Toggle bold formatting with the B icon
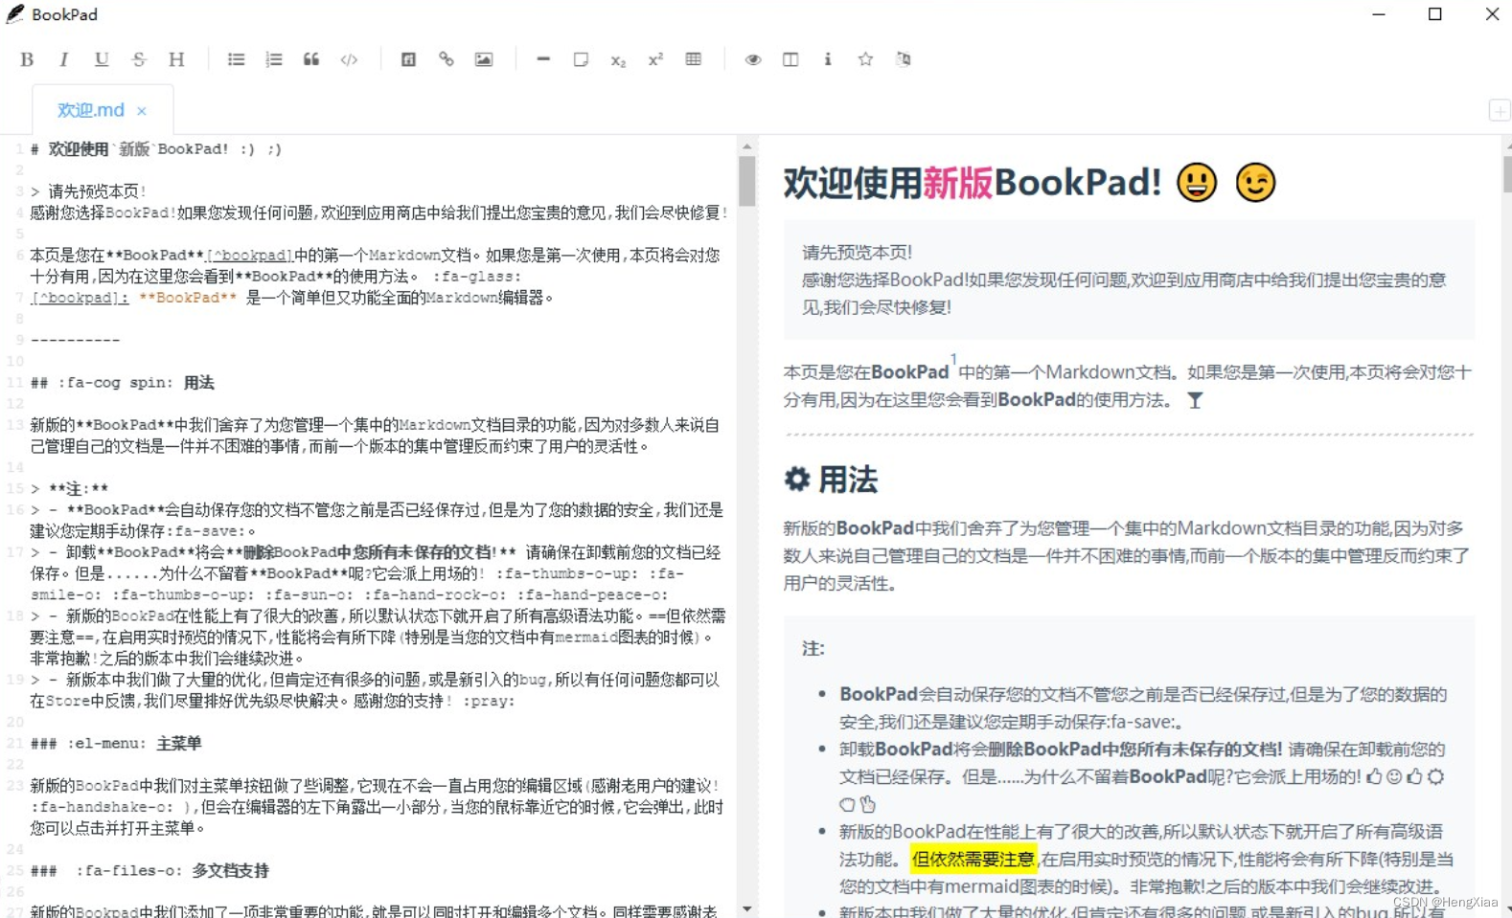The image size is (1512, 918). click(27, 59)
